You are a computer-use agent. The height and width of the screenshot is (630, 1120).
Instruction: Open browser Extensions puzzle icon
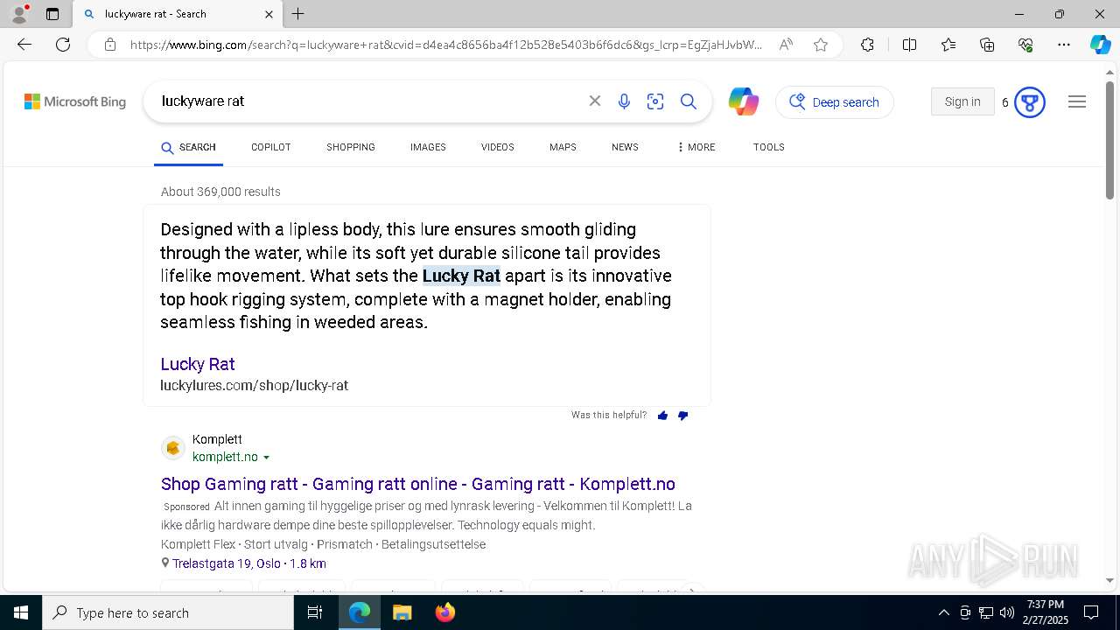pyautogui.click(x=867, y=45)
